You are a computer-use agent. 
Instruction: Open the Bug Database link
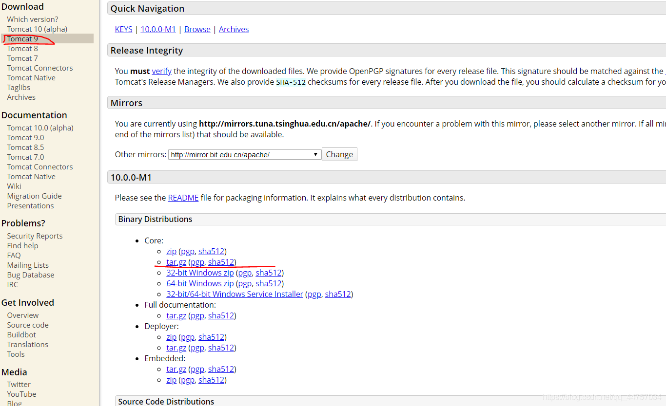click(x=31, y=275)
